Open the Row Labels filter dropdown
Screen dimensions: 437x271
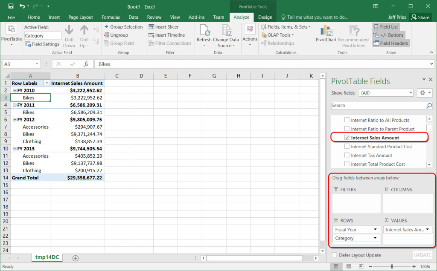click(47, 84)
